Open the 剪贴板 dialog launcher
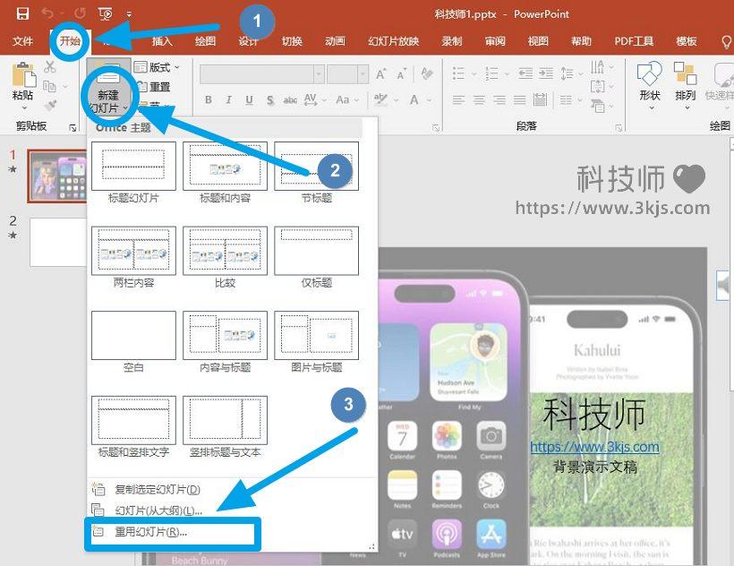 click(x=73, y=127)
